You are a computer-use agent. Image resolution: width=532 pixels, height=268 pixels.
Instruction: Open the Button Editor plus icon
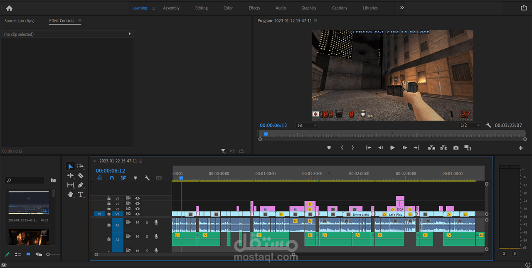(521, 148)
